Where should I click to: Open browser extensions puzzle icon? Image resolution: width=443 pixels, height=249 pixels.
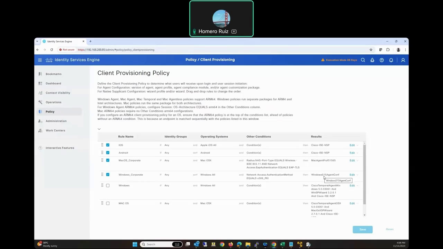388,50
